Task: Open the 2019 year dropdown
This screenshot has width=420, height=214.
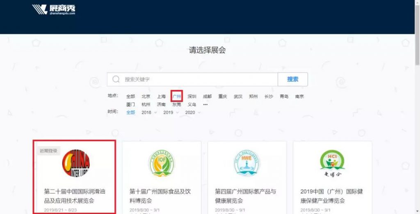Action: pyautogui.click(x=171, y=113)
